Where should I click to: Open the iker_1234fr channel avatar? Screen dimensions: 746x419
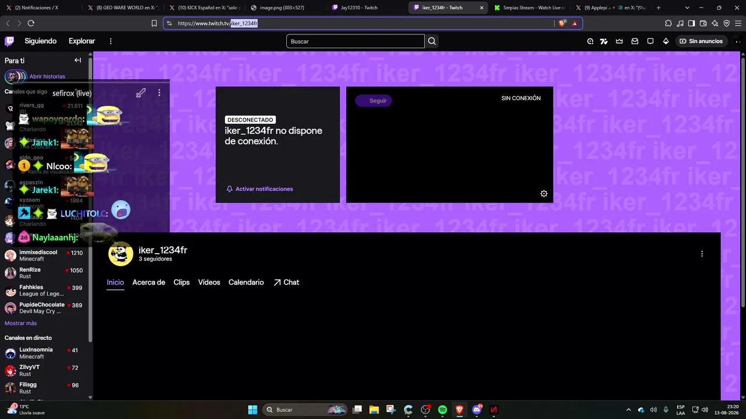[x=121, y=254]
